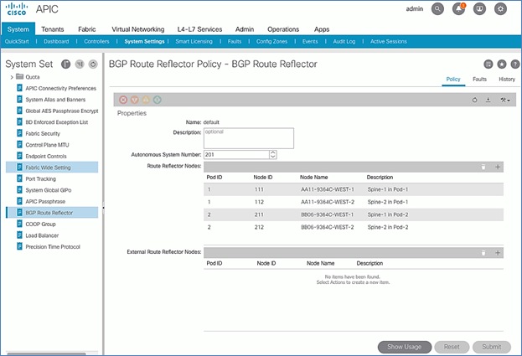Screen dimensions: 522x356
Task: Click the Autonomous System Number field
Action: tap(236, 155)
